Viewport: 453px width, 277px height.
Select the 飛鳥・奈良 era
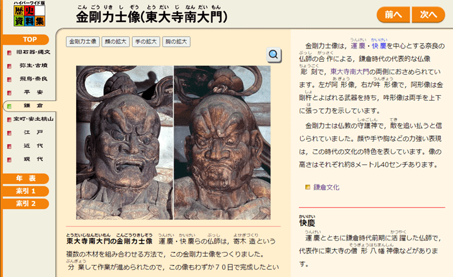coord(33,79)
